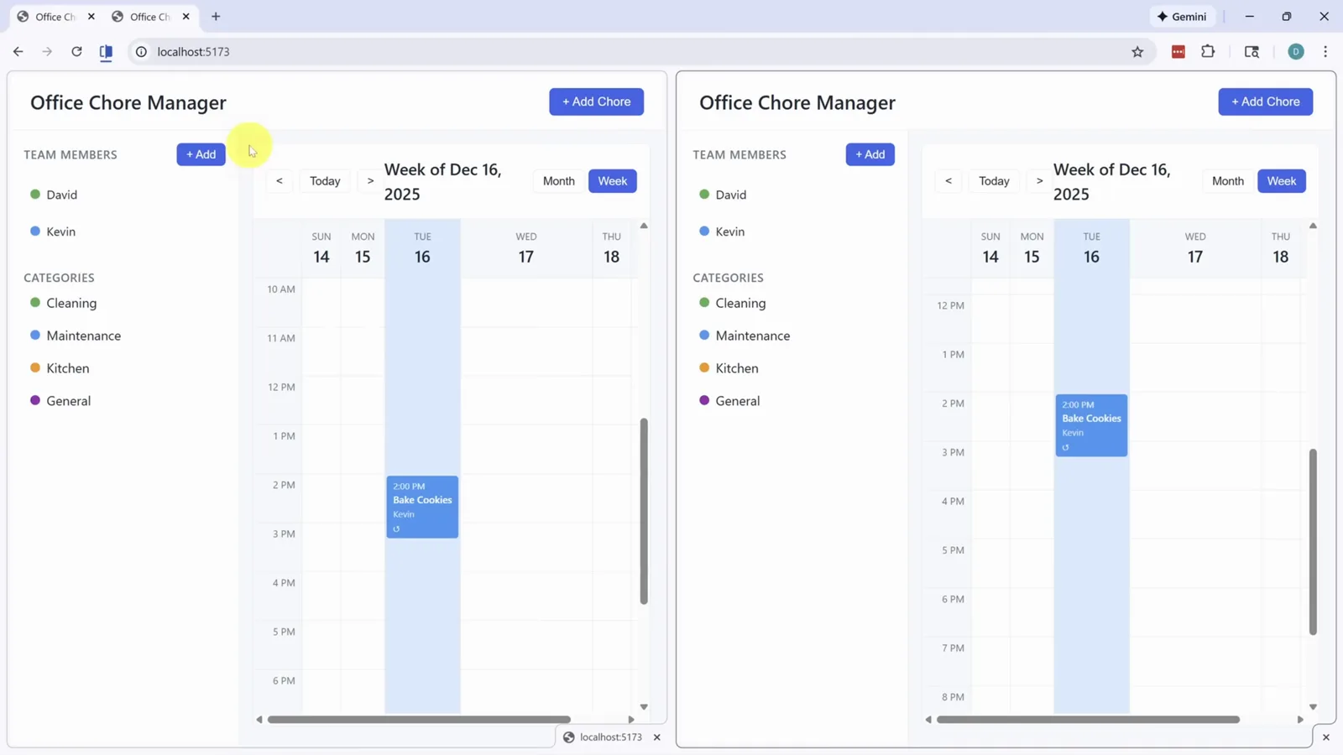Jump to Today in the left calendar
Image resolution: width=1343 pixels, height=755 pixels.
pyautogui.click(x=325, y=181)
